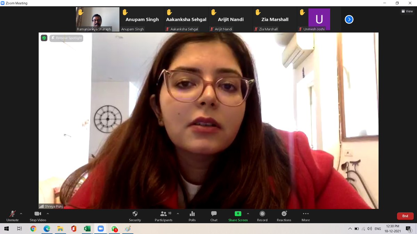Viewport: 417px width, 234px height.
Task: Open the View menu
Action: (x=407, y=11)
